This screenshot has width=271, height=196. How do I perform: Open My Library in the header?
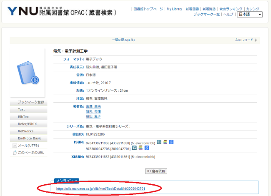coord(174,9)
